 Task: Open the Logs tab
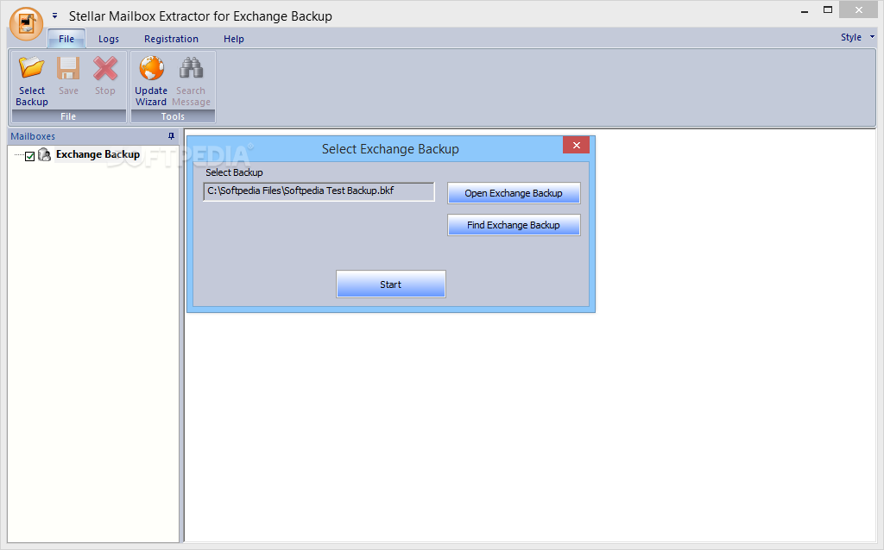click(109, 39)
